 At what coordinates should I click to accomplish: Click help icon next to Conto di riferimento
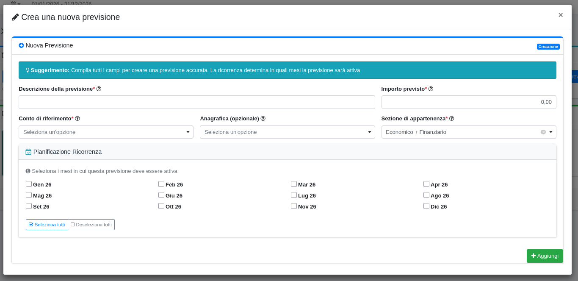pyautogui.click(x=77, y=119)
